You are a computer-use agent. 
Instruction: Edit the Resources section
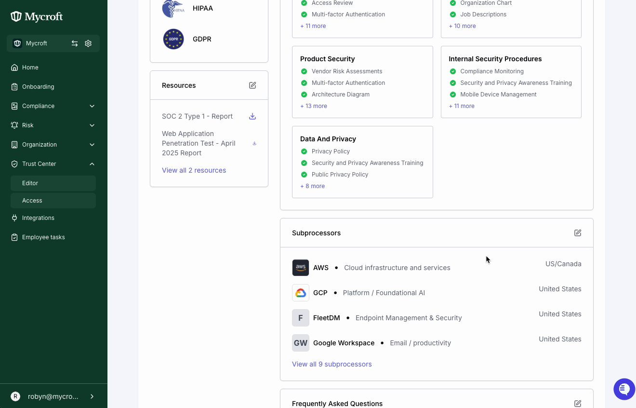point(252,85)
